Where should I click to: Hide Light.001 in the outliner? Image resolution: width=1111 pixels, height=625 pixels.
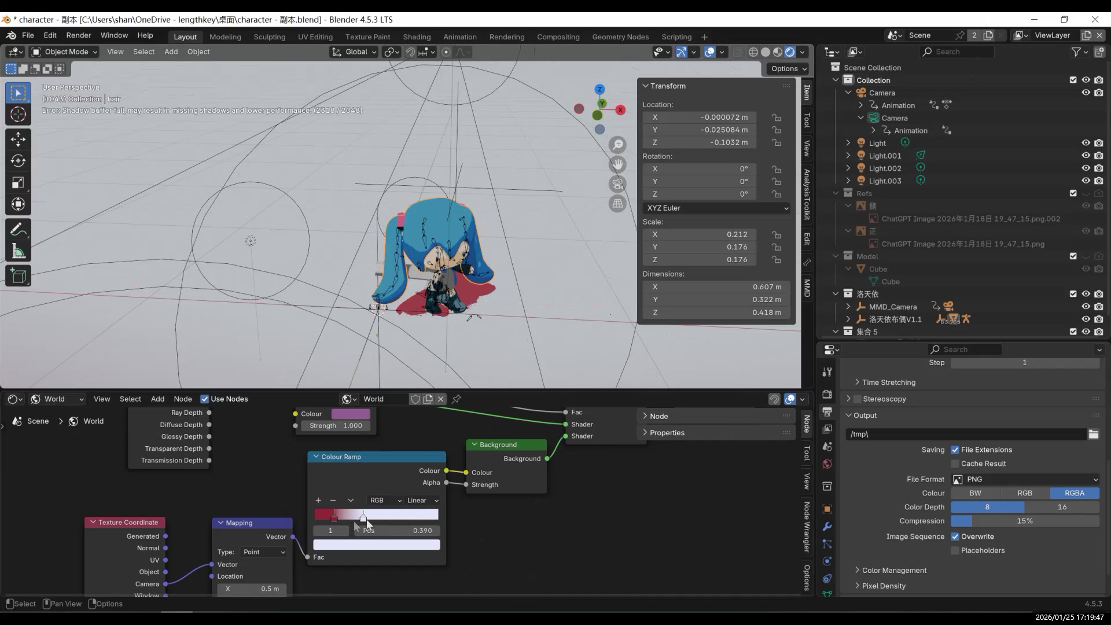(x=1086, y=156)
